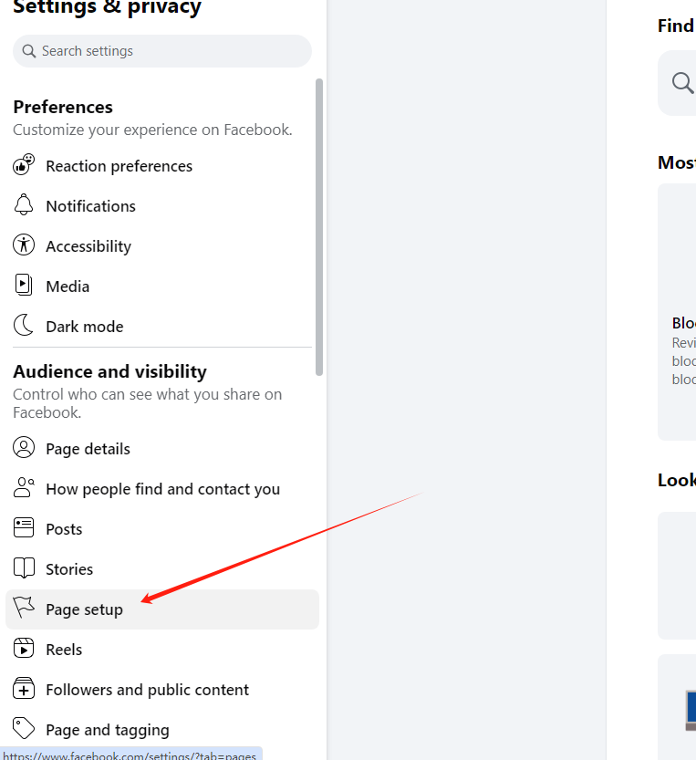
Task: Go to Notifications settings
Action: click(x=90, y=206)
